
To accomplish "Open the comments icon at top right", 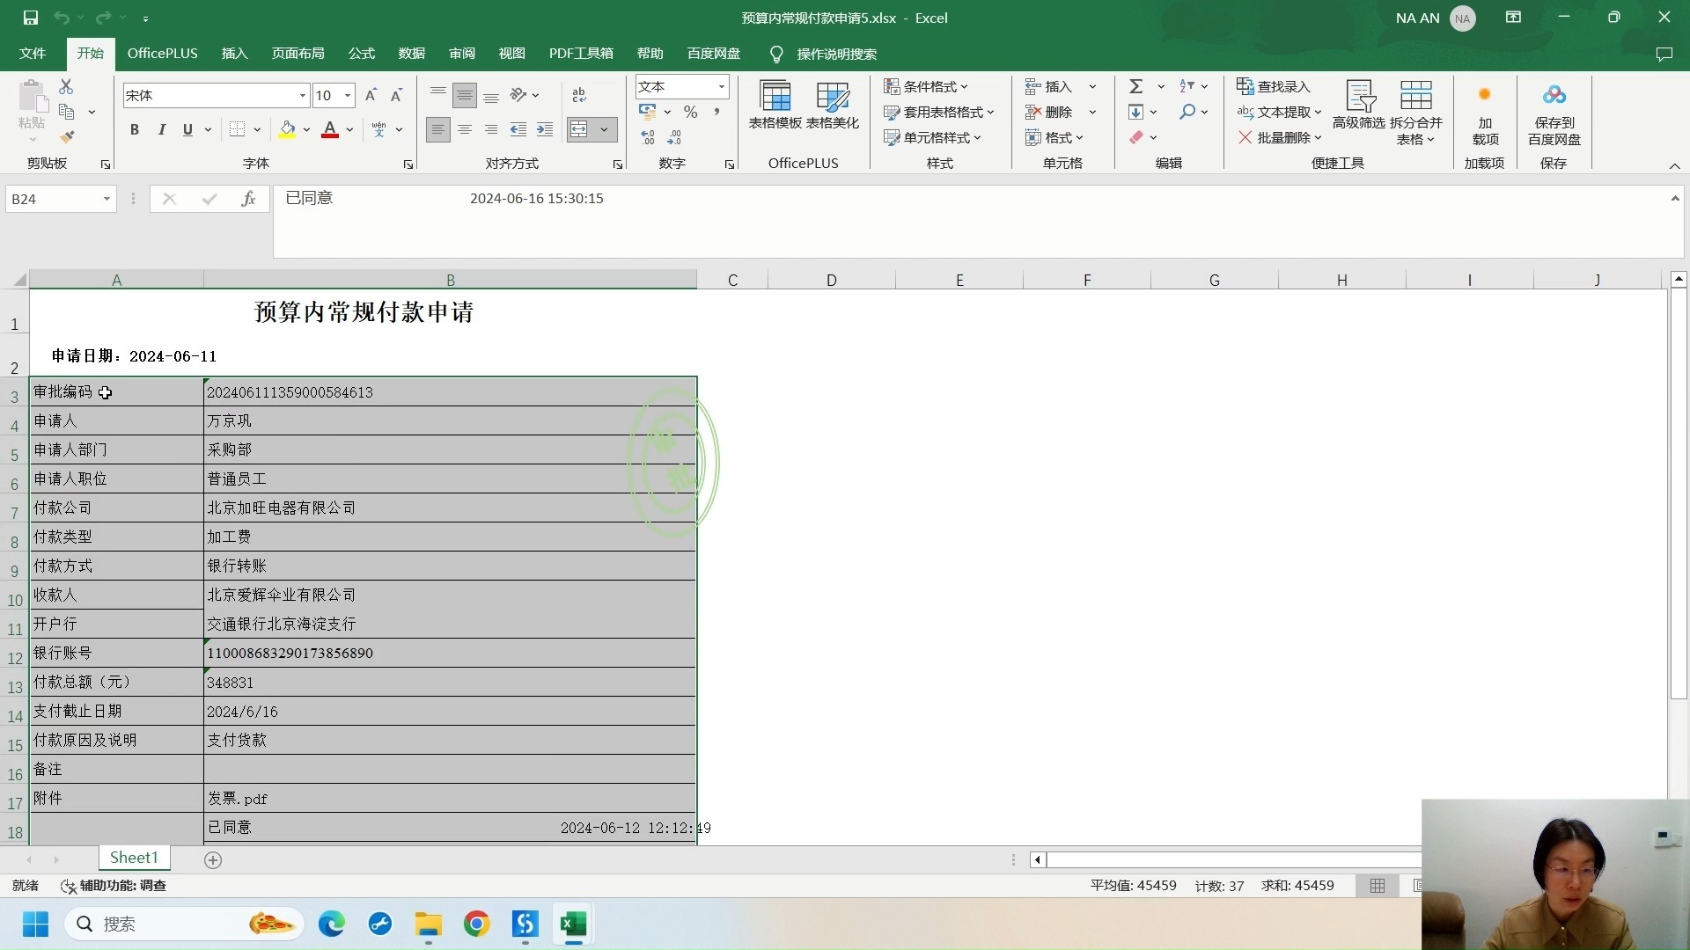I will click(1664, 55).
